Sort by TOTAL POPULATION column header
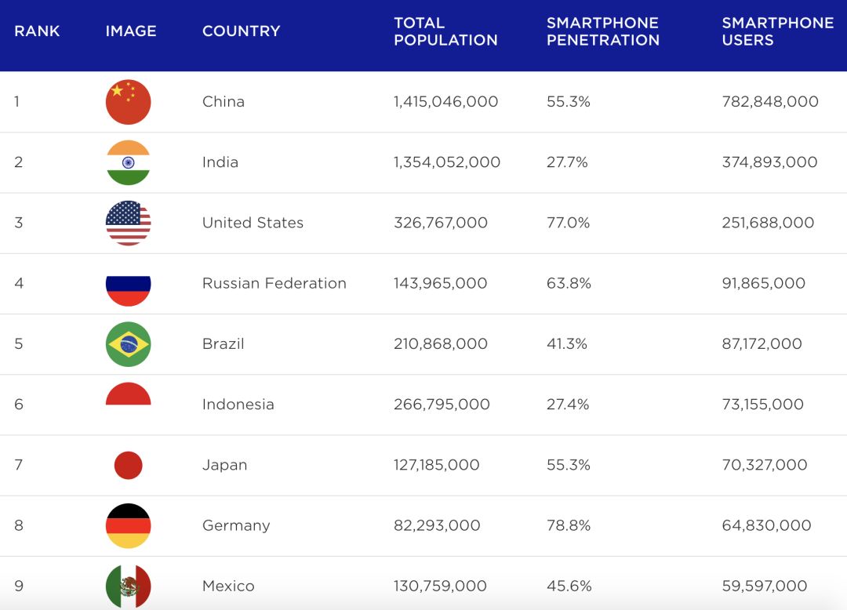The height and width of the screenshot is (610, 847). (x=445, y=31)
